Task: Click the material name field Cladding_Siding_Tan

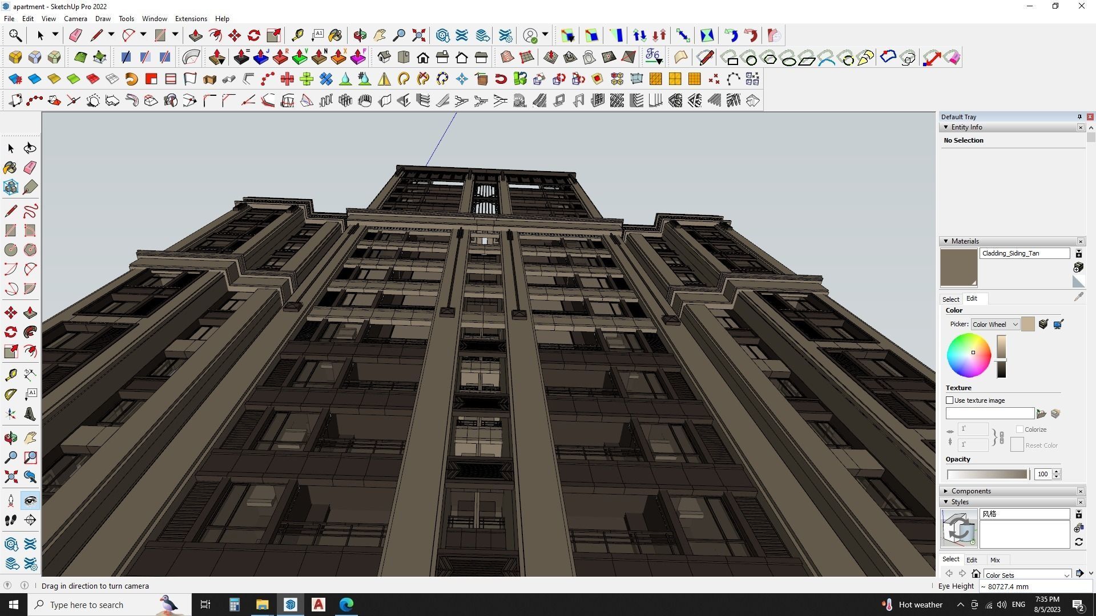Action: coord(1025,253)
